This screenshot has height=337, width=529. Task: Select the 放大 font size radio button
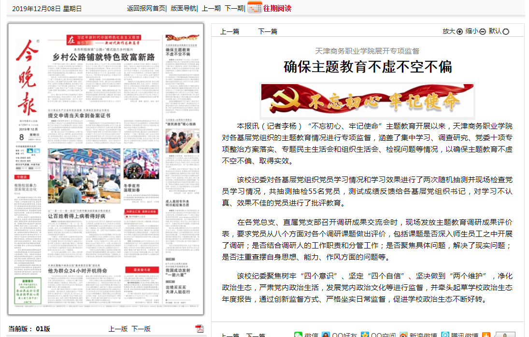tap(459, 31)
